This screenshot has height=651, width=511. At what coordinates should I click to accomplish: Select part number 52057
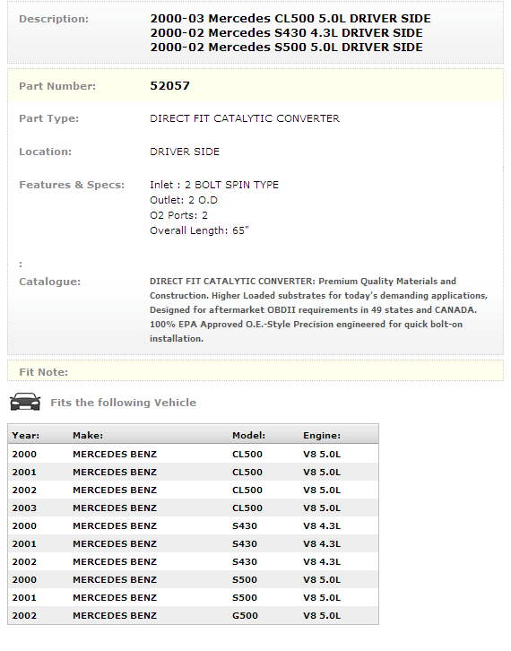169,86
